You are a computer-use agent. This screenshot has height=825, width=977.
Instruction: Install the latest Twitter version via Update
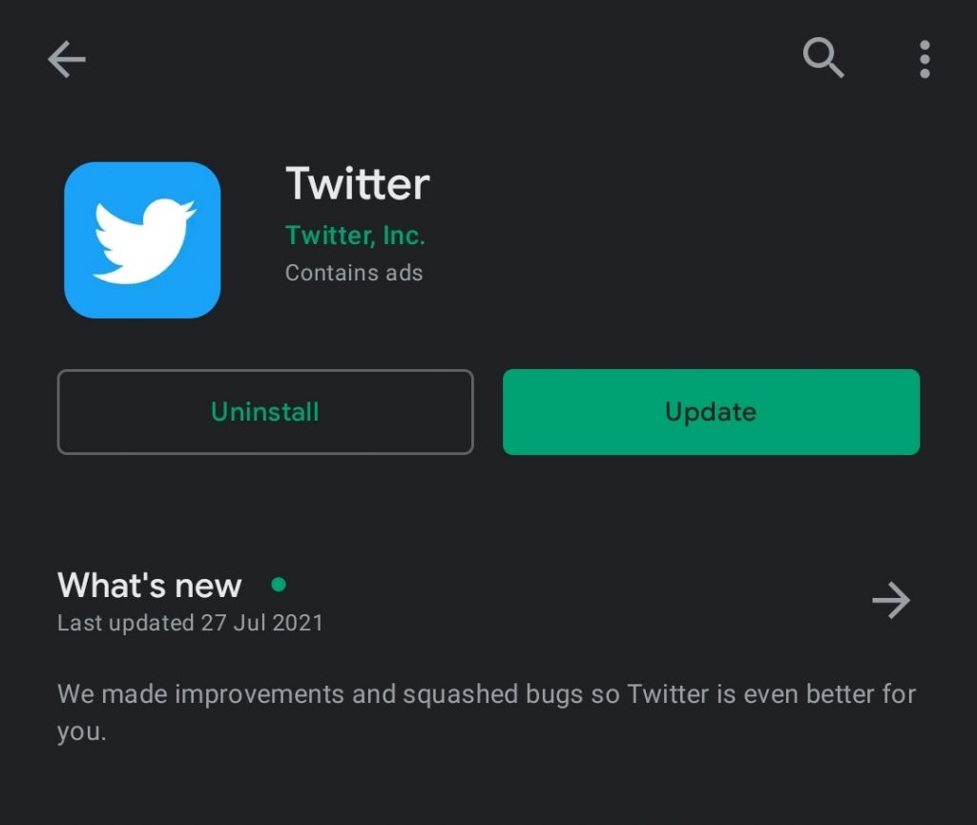[x=711, y=412]
